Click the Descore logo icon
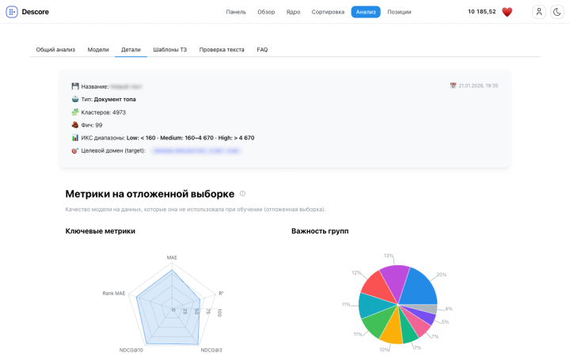570x357 pixels. pyautogui.click(x=12, y=12)
